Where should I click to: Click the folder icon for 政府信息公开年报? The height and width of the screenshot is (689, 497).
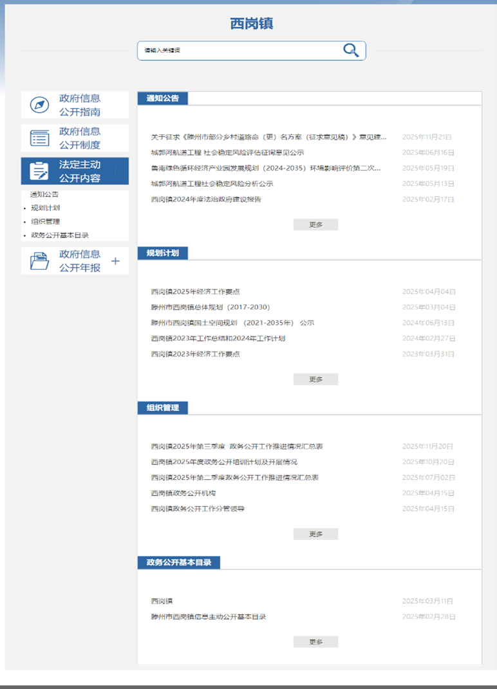(39, 261)
